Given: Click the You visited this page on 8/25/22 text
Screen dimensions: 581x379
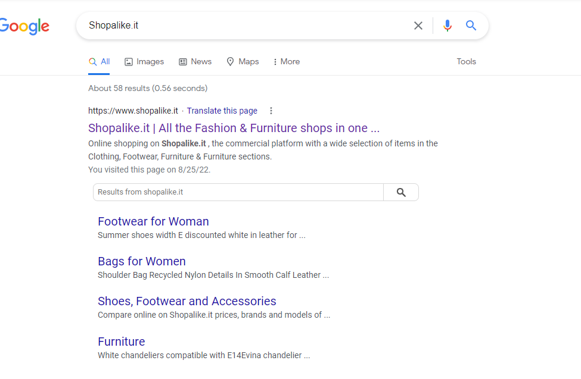Looking at the screenshot, I should tap(150, 170).
